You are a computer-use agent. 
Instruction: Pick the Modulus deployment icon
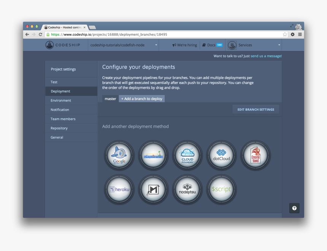coord(153,189)
